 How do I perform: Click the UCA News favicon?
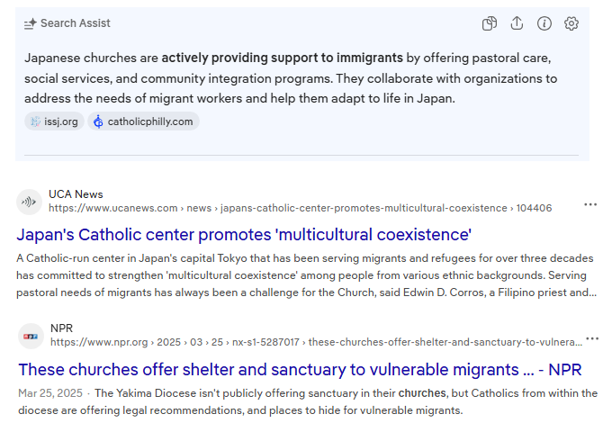click(x=30, y=202)
